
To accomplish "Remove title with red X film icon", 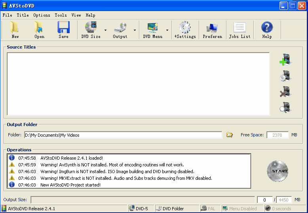I will (285, 92).
